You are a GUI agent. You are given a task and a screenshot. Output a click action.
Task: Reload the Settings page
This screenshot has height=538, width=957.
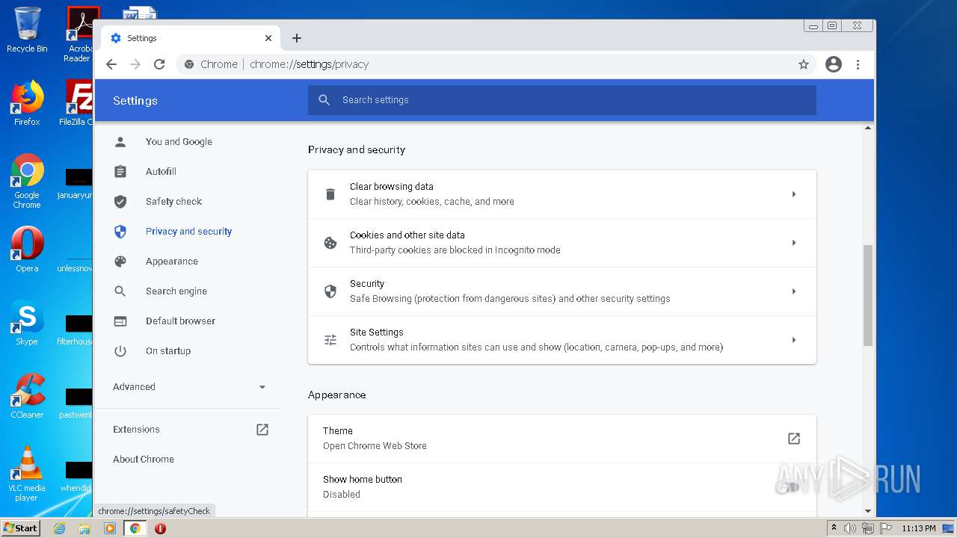pyautogui.click(x=159, y=64)
